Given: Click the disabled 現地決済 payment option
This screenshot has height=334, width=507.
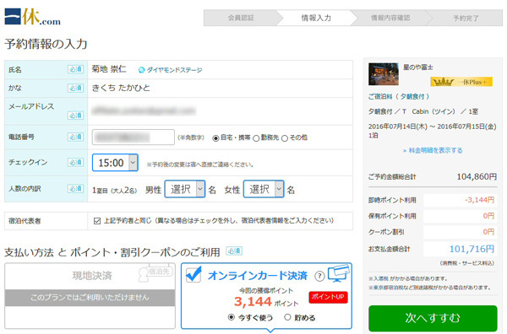Looking at the screenshot, I should click(90, 296).
